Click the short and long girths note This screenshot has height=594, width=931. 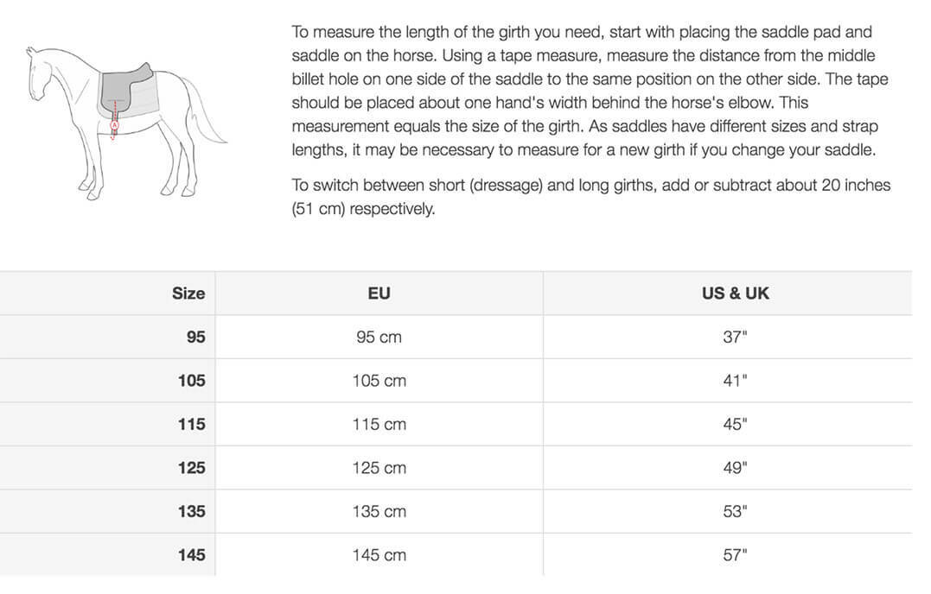(590, 197)
